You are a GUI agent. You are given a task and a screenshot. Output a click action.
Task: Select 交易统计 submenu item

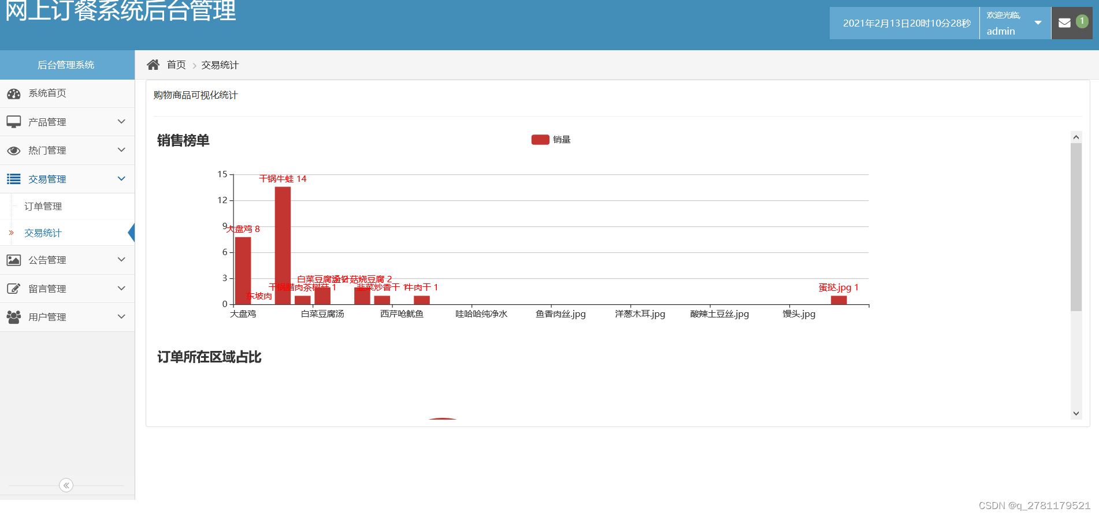67,233
